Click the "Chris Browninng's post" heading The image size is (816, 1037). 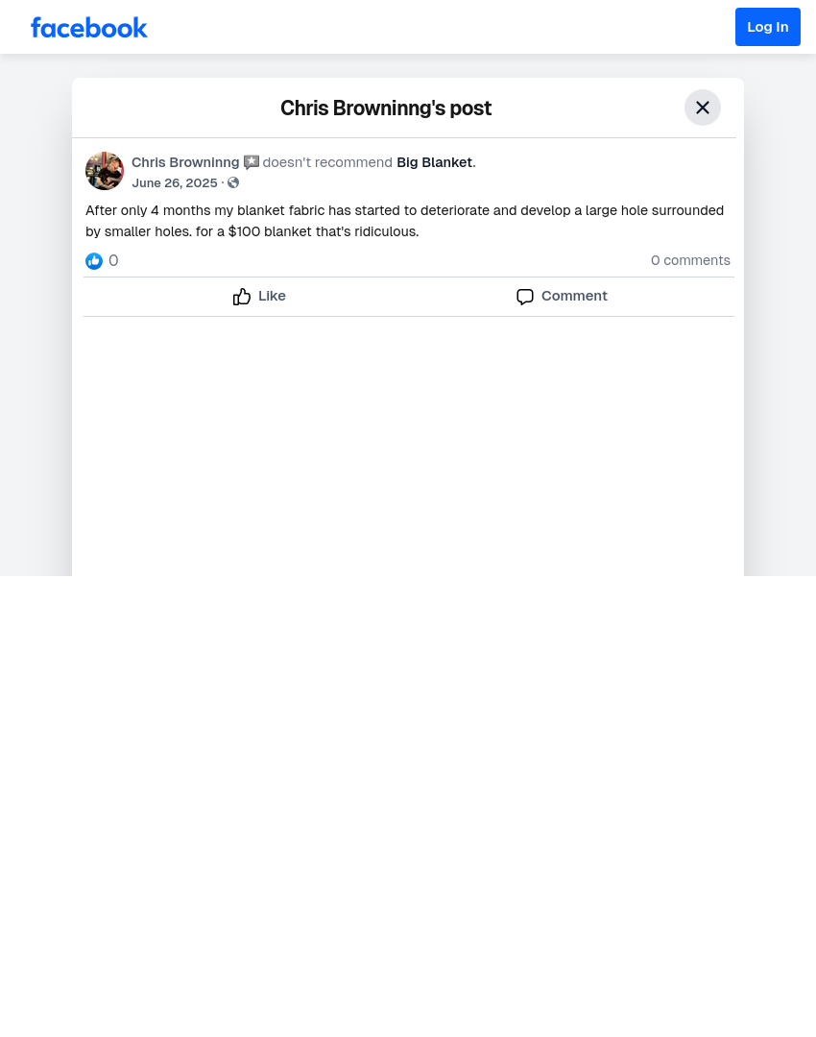(x=386, y=109)
